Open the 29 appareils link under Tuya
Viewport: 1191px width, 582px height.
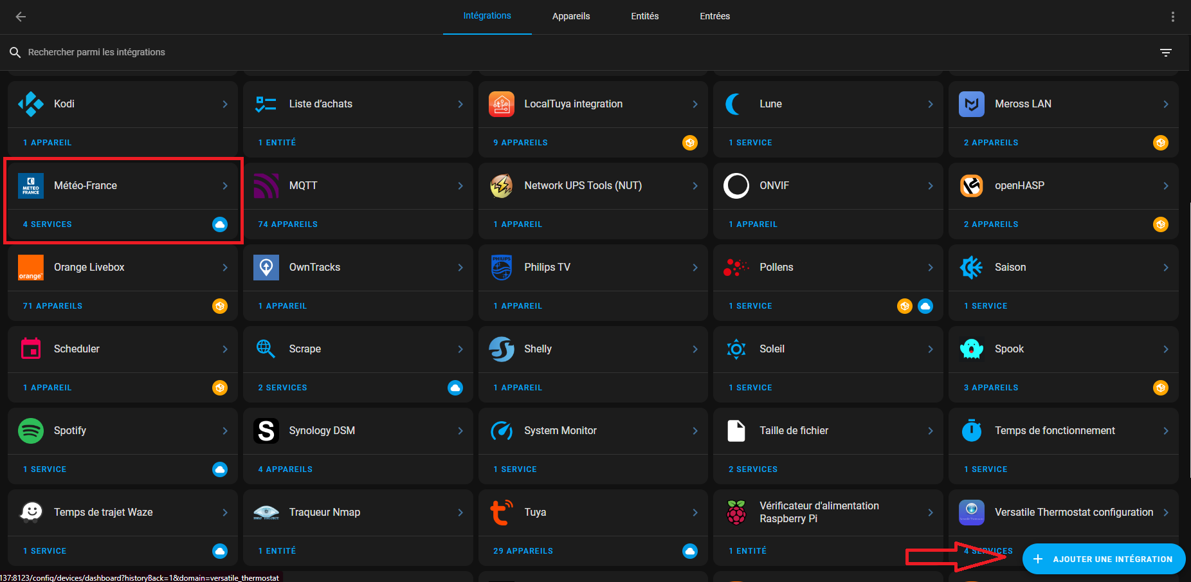[523, 551]
